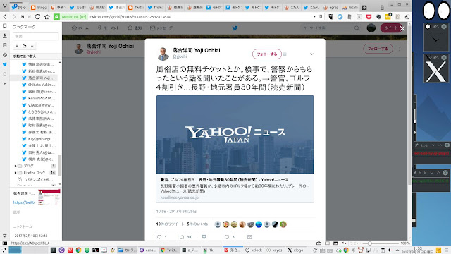The width and height of the screenshot is (451, 254).
Task: Expand the Firefox ブック... folder
Action: [16, 173]
